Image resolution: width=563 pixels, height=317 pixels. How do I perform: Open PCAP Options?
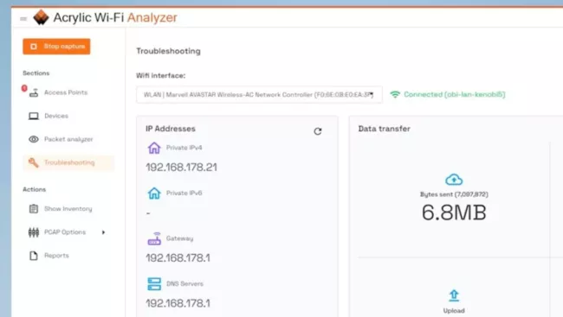tap(65, 232)
